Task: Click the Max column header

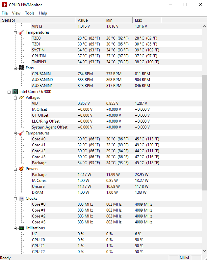Action: tap(147, 20)
